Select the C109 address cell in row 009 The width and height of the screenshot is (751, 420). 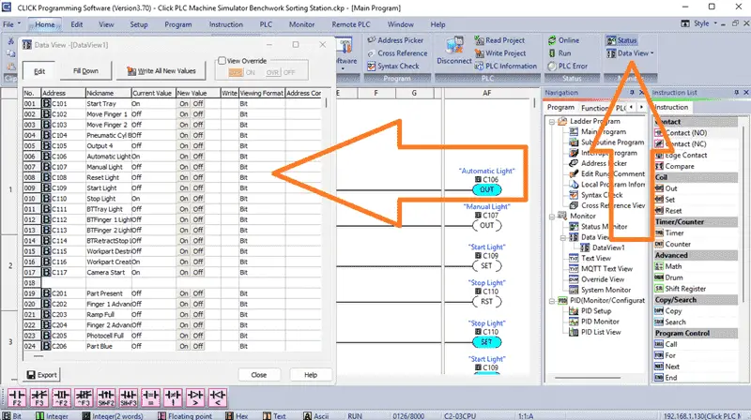(x=63, y=188)
